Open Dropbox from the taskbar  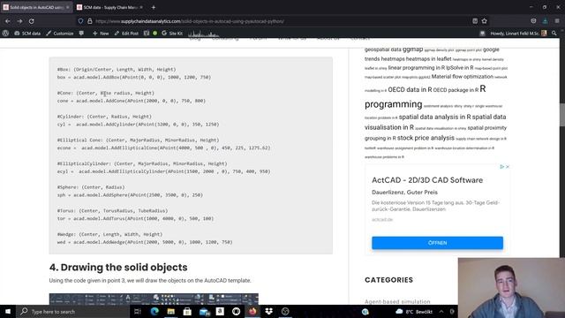(268, 312)
